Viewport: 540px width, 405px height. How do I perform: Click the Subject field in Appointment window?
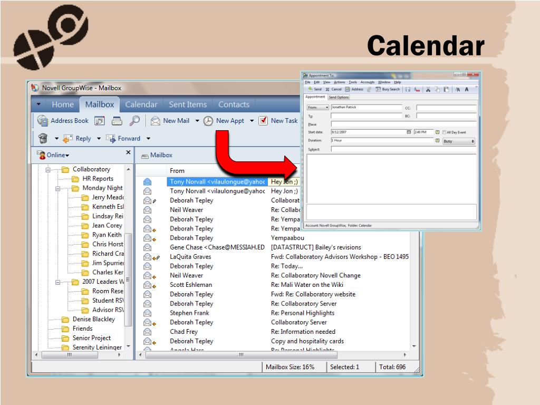tap(403, 149)
